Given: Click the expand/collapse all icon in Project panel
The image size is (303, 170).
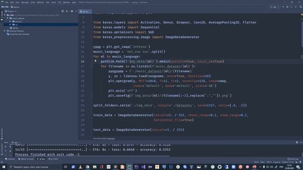Looking at the screenshot, I should (67, 11).
